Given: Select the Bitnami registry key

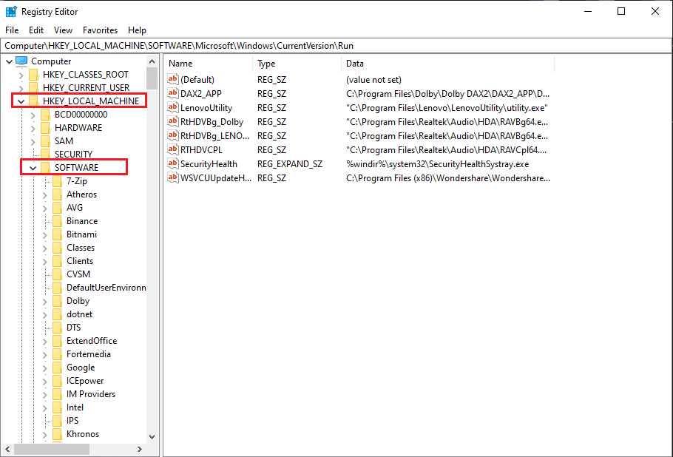Looking at the screenshot, I should pyautogui.click(x=81, y=234).
